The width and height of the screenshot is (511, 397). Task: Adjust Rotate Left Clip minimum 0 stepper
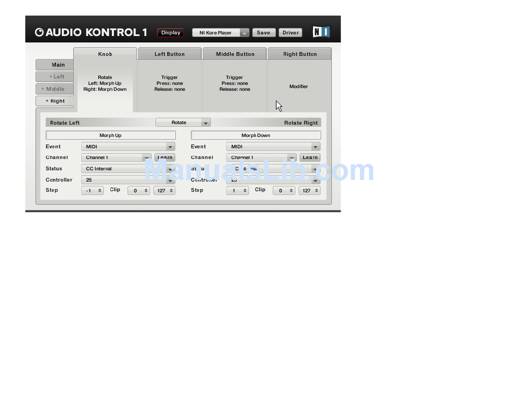pos(139,190)
